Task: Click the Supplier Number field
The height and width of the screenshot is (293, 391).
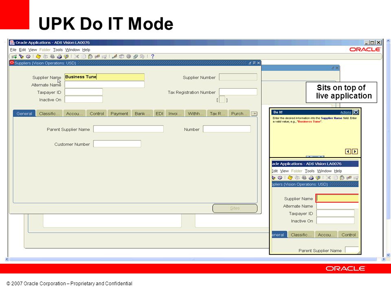Action: click(238, 77)
